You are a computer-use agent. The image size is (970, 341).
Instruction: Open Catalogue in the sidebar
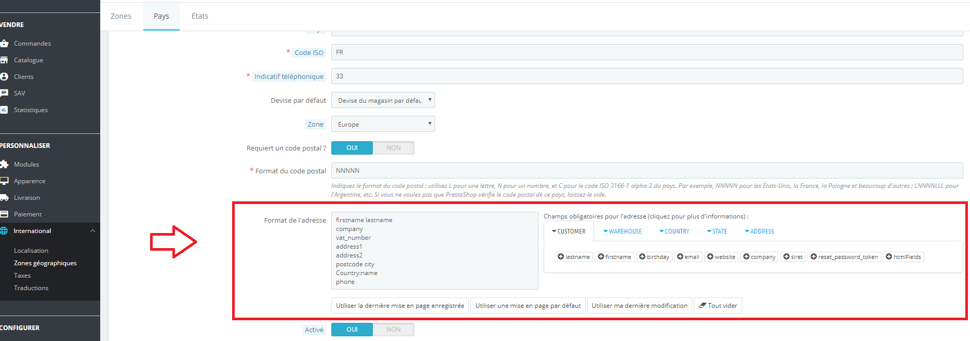coord(29,60)
